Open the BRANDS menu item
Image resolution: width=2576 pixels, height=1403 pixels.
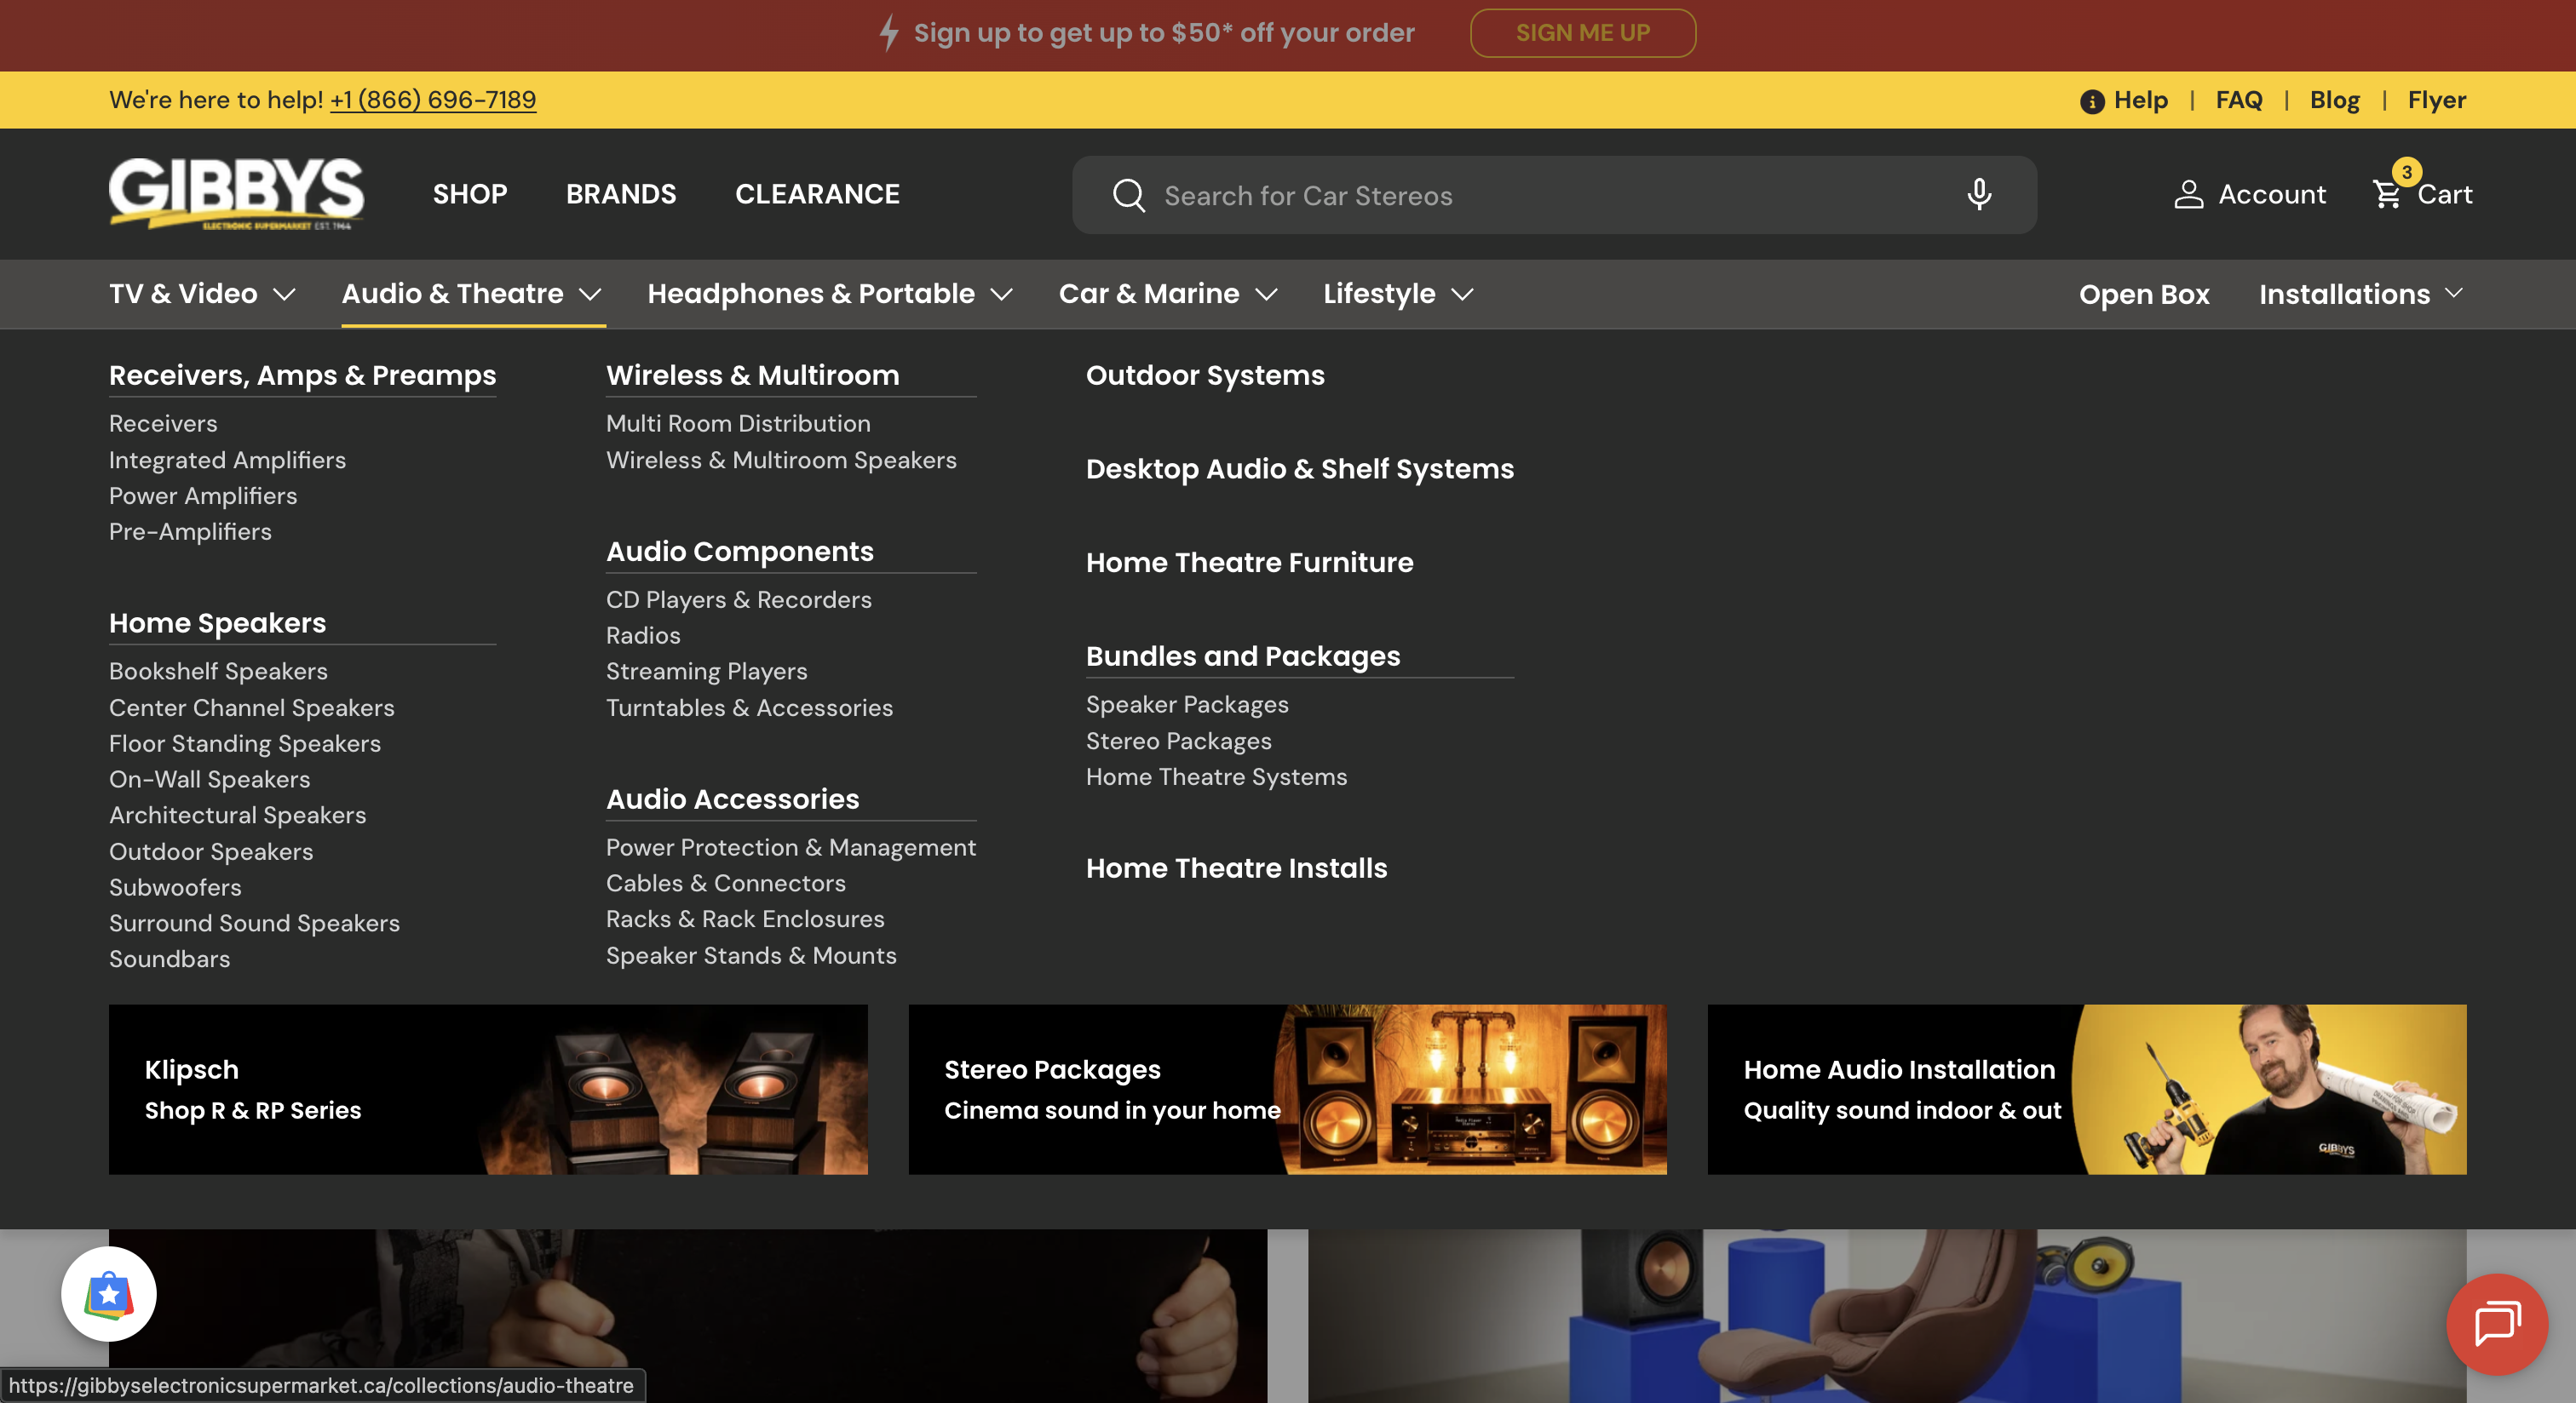coord(621,194)
